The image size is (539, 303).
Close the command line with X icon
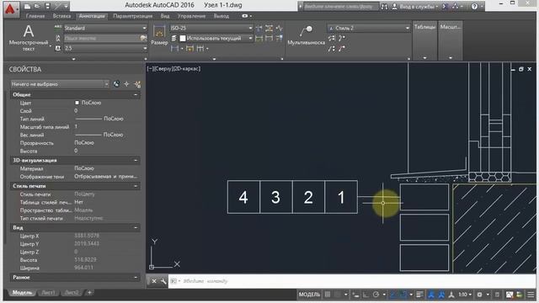click(x=154, y=281)
